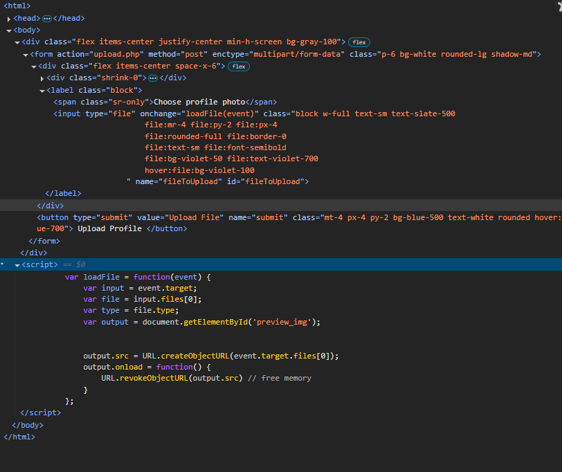Click 'hover:file:bg-violet-100' class line
562x472 pixels.
pyautogui.click(x=199, y=170)
